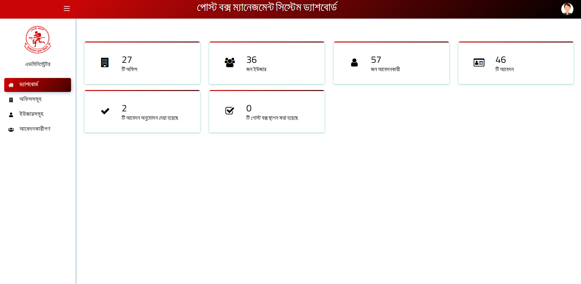This screenshot has height=284, width=581.
Task: Click the এডমিনিস্ট্রেটর label under the logo
Action: pos(38,64)
